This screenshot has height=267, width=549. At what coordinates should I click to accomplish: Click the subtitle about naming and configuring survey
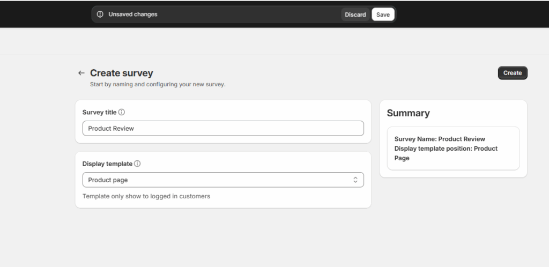point(158,85)
